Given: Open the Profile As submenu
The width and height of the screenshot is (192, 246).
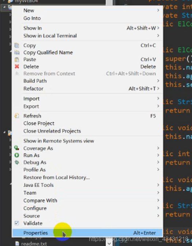Looking at the screenshot, I should (87, 170).
